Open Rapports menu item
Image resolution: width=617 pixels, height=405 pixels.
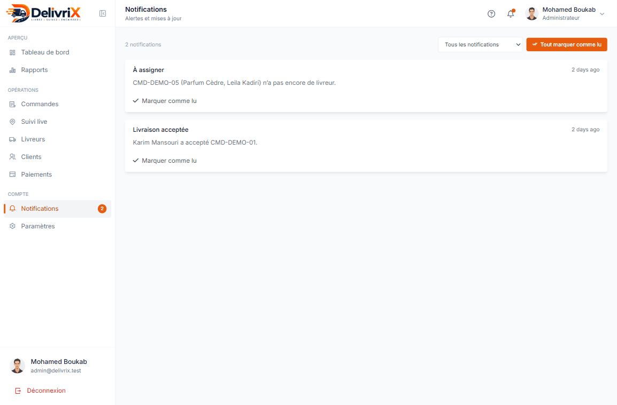coord(57,70)
